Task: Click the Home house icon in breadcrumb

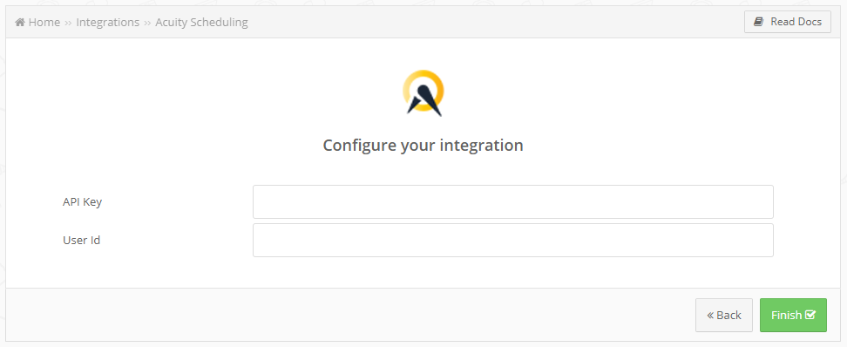Action: point(20,22)
